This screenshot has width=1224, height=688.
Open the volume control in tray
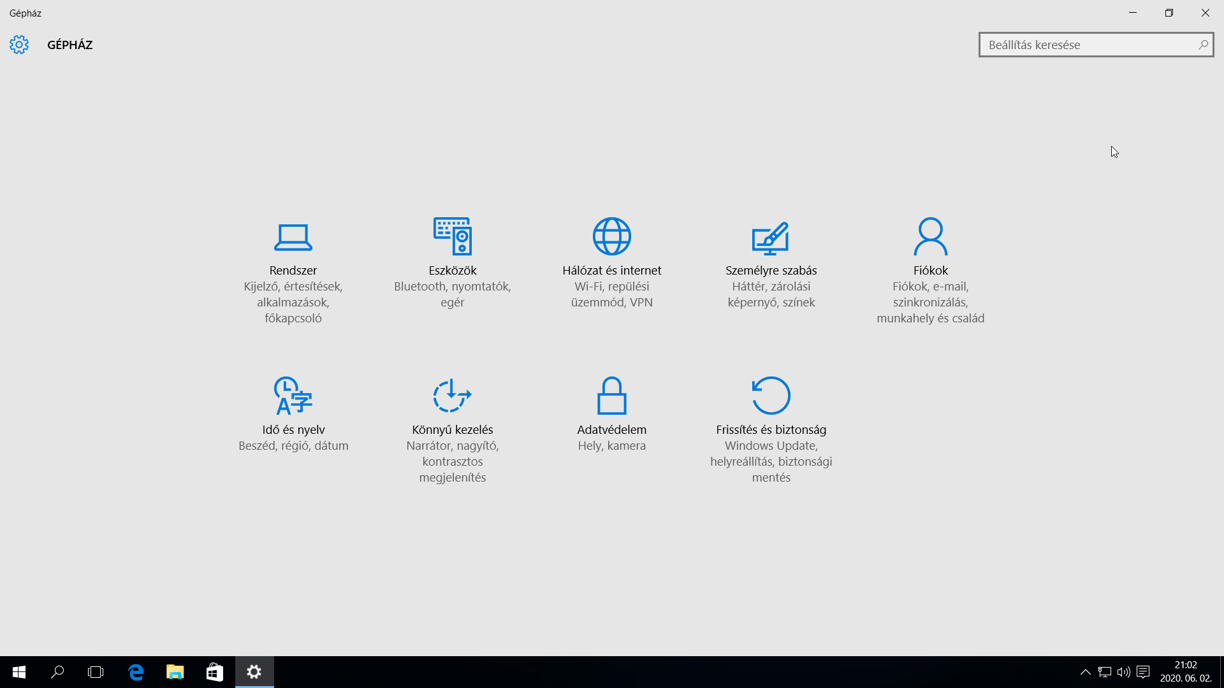click(1124, 672)
